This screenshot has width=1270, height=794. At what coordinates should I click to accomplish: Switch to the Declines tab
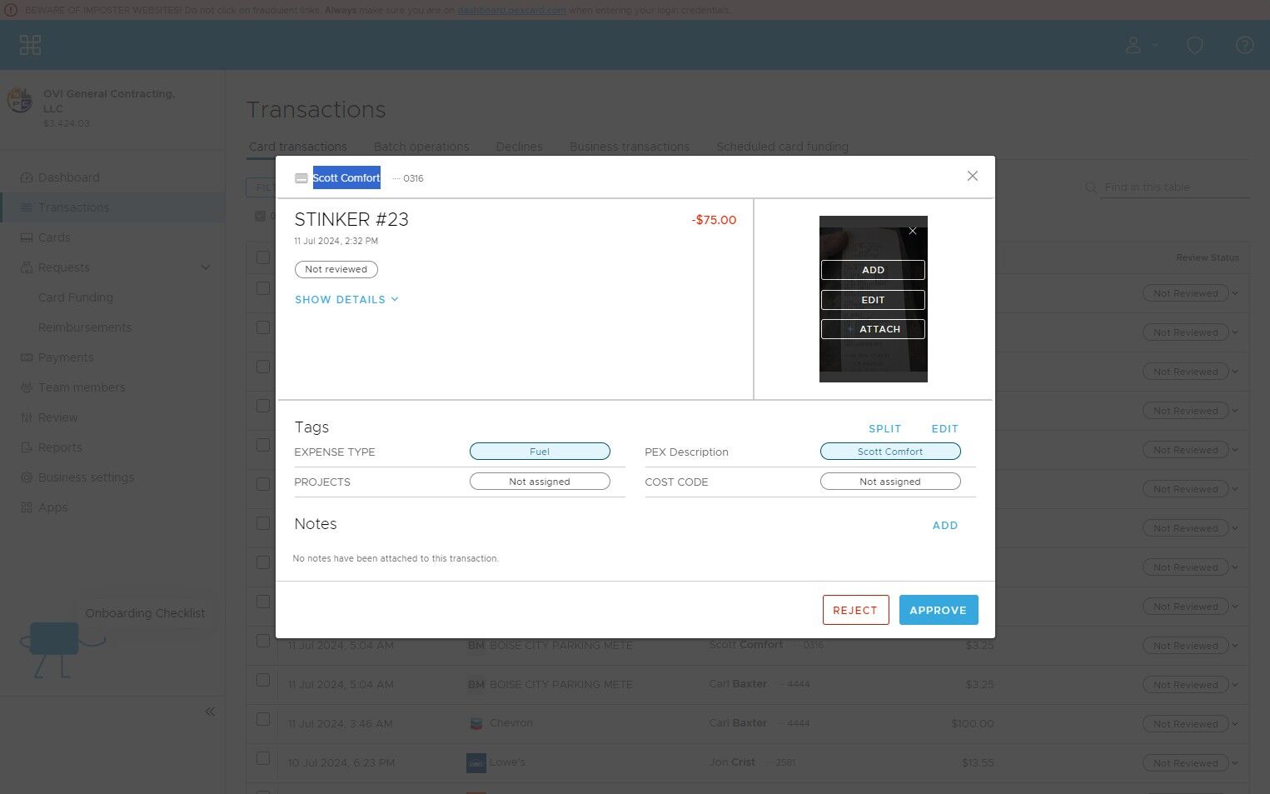(x=519, y=147)
